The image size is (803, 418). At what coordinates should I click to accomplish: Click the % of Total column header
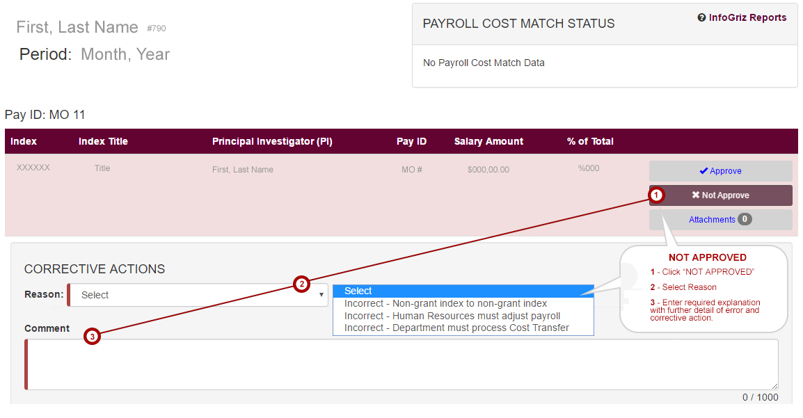coord(590,141)
